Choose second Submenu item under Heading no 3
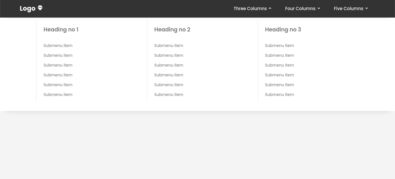Screen dimensions: 395x179 tap(279, 55)
